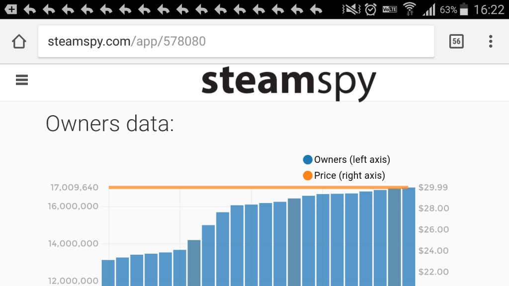
Task: Tap the Wi-Fi status icon
Action: coord(409,9)
